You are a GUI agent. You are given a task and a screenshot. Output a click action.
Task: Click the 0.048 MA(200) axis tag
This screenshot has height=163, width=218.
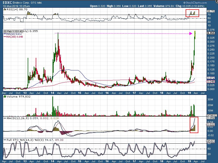pos(212,81)
